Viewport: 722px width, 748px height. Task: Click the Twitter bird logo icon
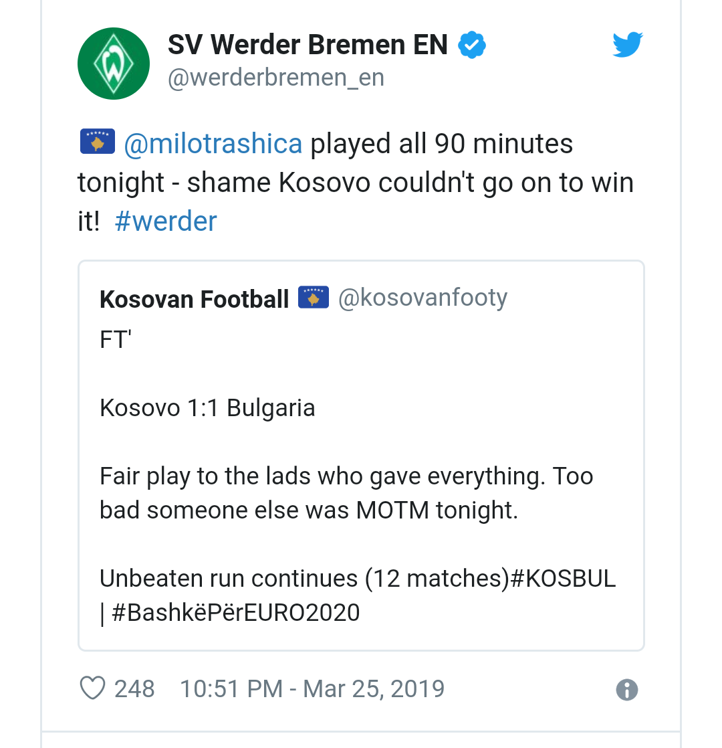pos(628,44)
